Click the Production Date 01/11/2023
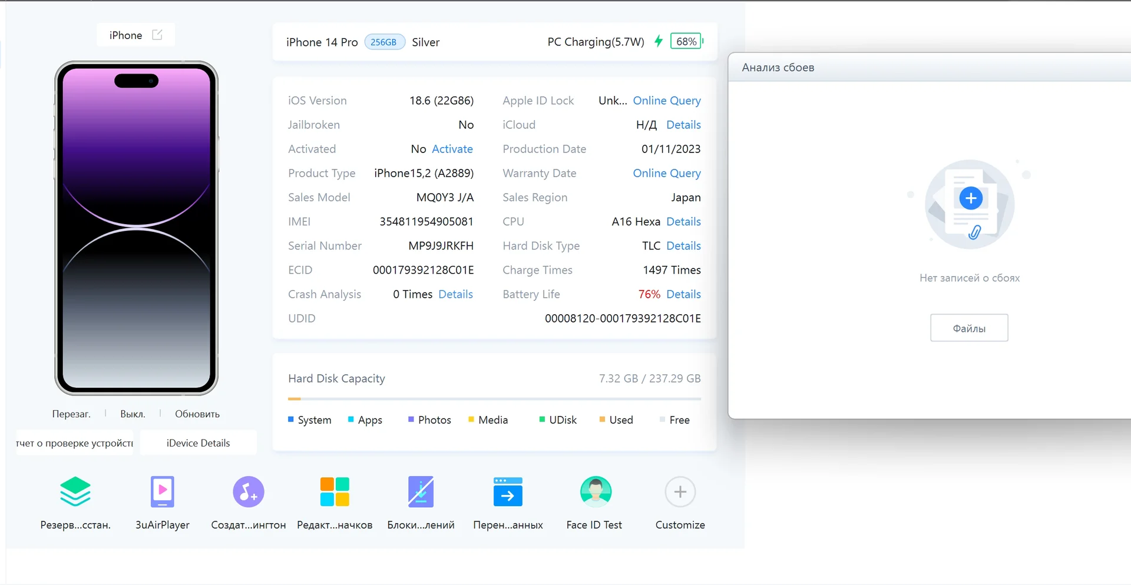 click(671, 149)
